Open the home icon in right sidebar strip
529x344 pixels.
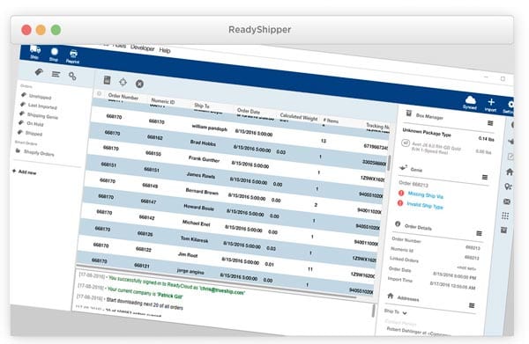pos(510,172)
